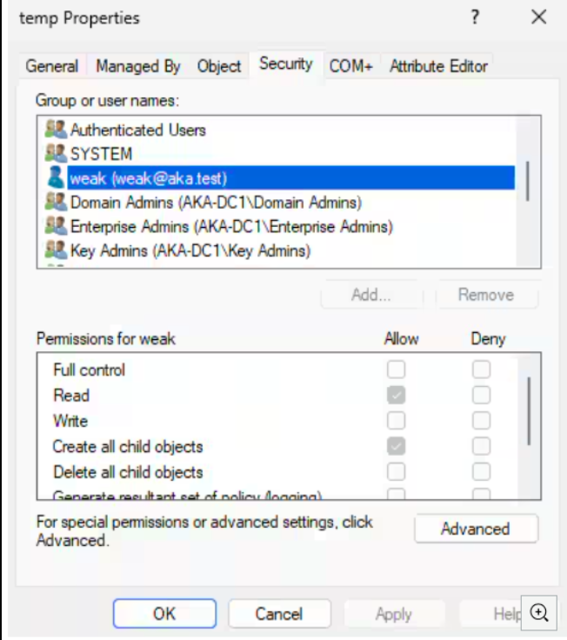
Task: Open Advanced permission settings
Action: coord(476,529)
